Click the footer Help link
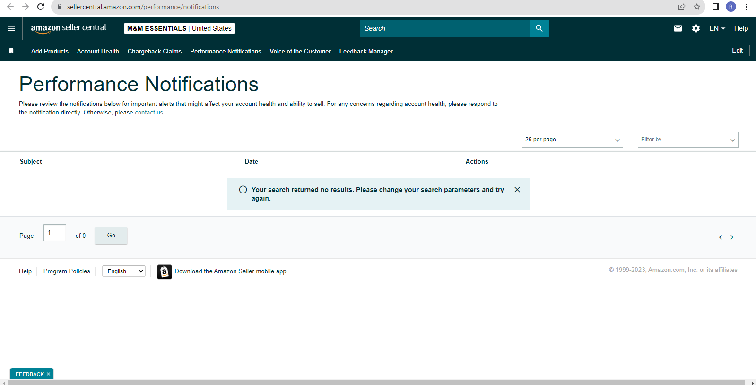 (x=25, y=271)
